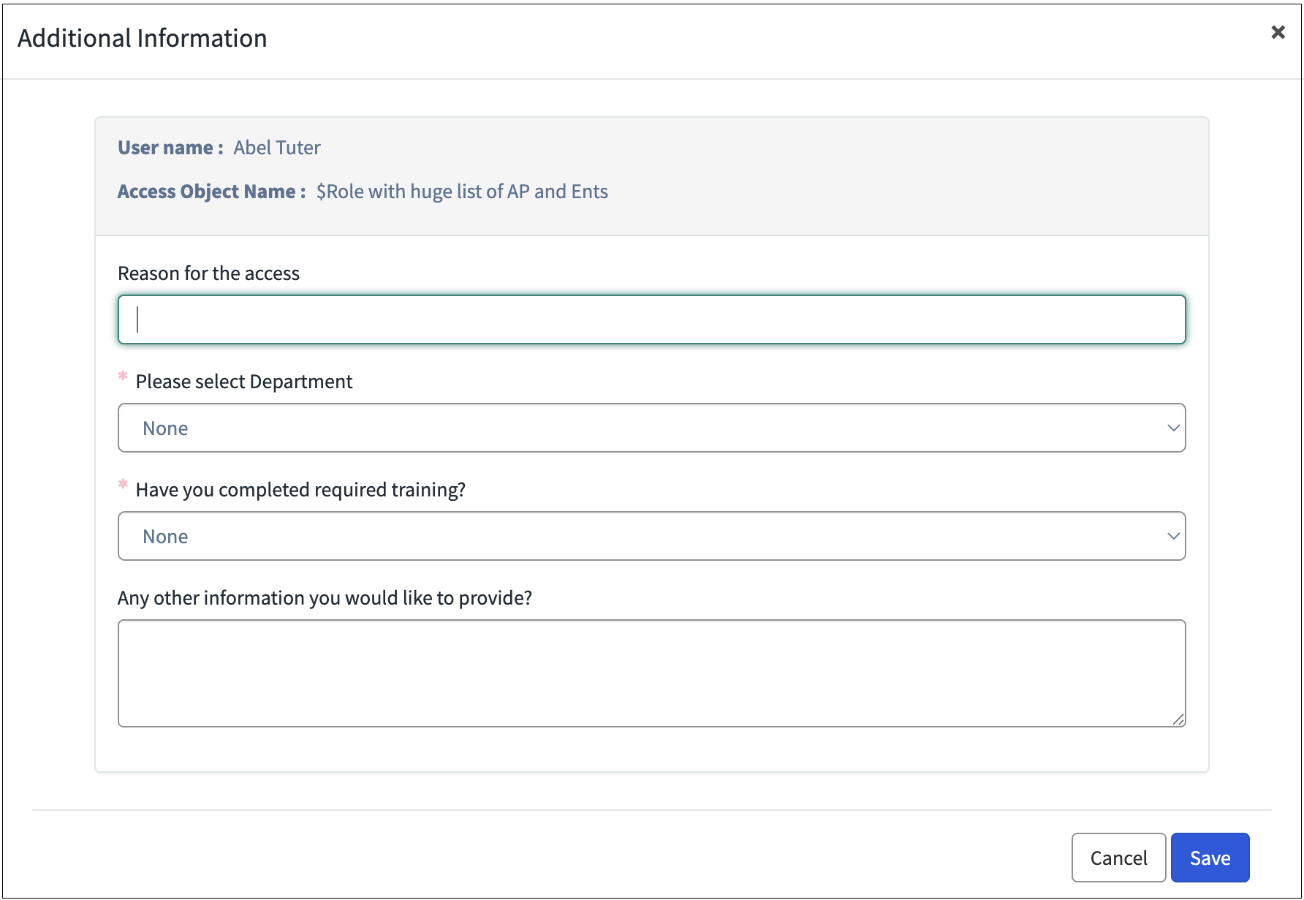This screenshot has height=900, width=1304.
Task: Select the Abel Tuter user name text
Action: pyautogui.click(x=277, y=148)
